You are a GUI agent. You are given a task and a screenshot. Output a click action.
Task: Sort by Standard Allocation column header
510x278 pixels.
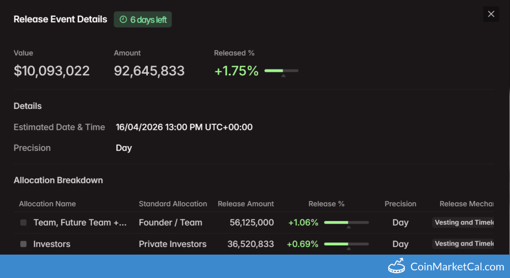(173, 204)
